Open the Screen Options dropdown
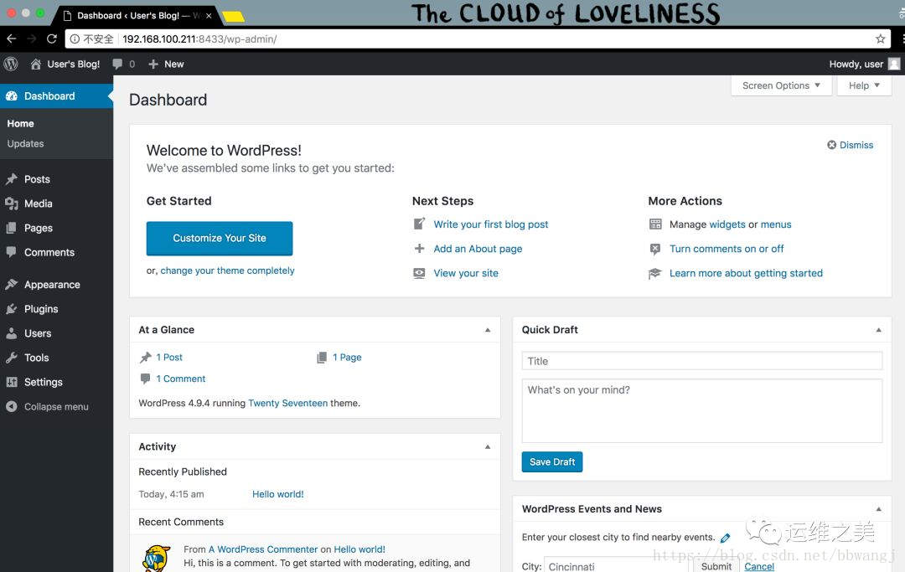The width and height of the screenshot is (905, 572). (x=781, y=85)
